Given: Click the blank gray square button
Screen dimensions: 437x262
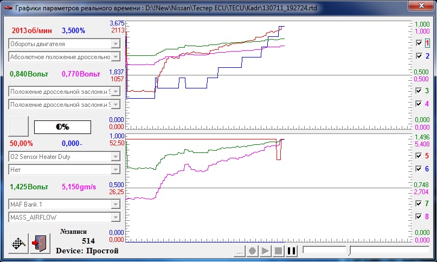Looking at the screenshot, I should (18, 126).
